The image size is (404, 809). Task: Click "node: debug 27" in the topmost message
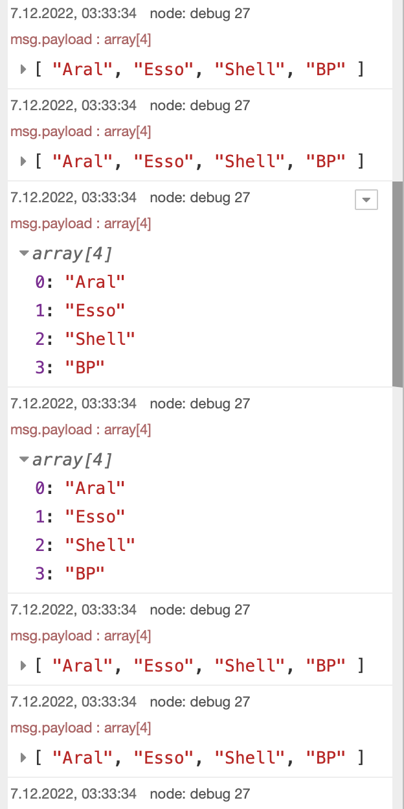pyautogui.click(x=199, y=14)
